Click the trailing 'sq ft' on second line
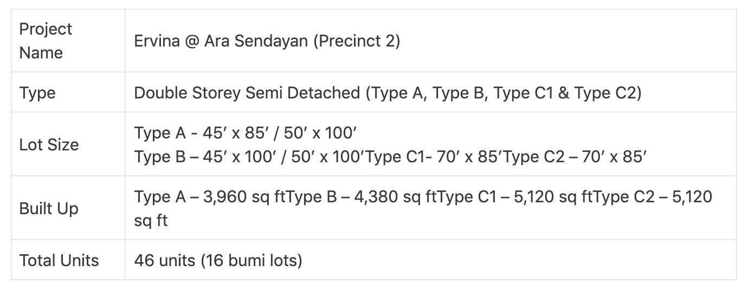748x291 pixels. tap(151, 221)
